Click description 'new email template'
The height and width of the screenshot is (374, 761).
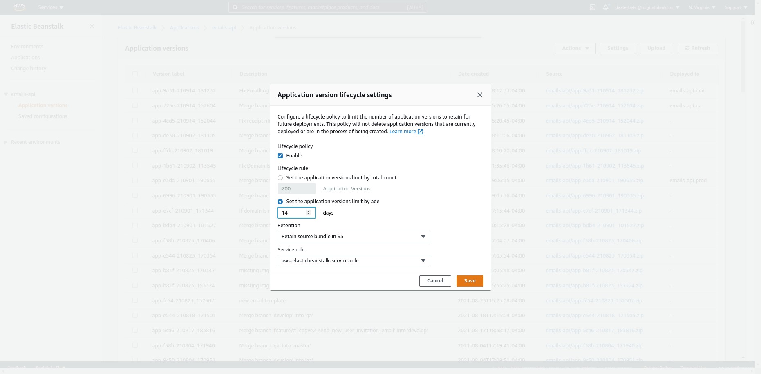coord(262,301)
